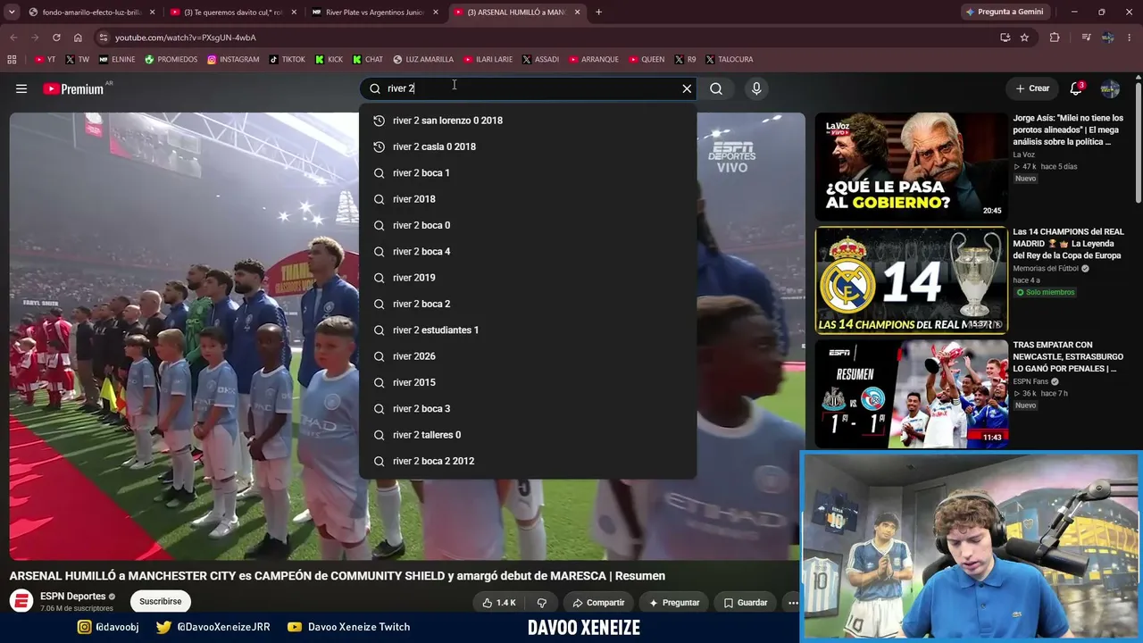The height and width of the screenshot is (643, 1143).
Task: Open ESPN Deportes channel link
Action: point(73,597)
